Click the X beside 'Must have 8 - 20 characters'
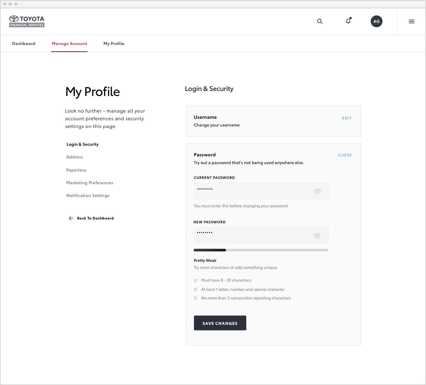 [x=196, y=280]
